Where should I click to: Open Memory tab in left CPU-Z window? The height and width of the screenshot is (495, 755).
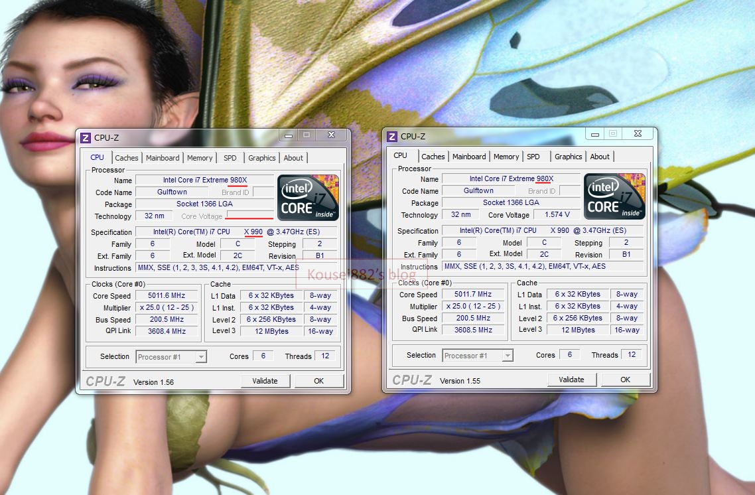(199, 158)
